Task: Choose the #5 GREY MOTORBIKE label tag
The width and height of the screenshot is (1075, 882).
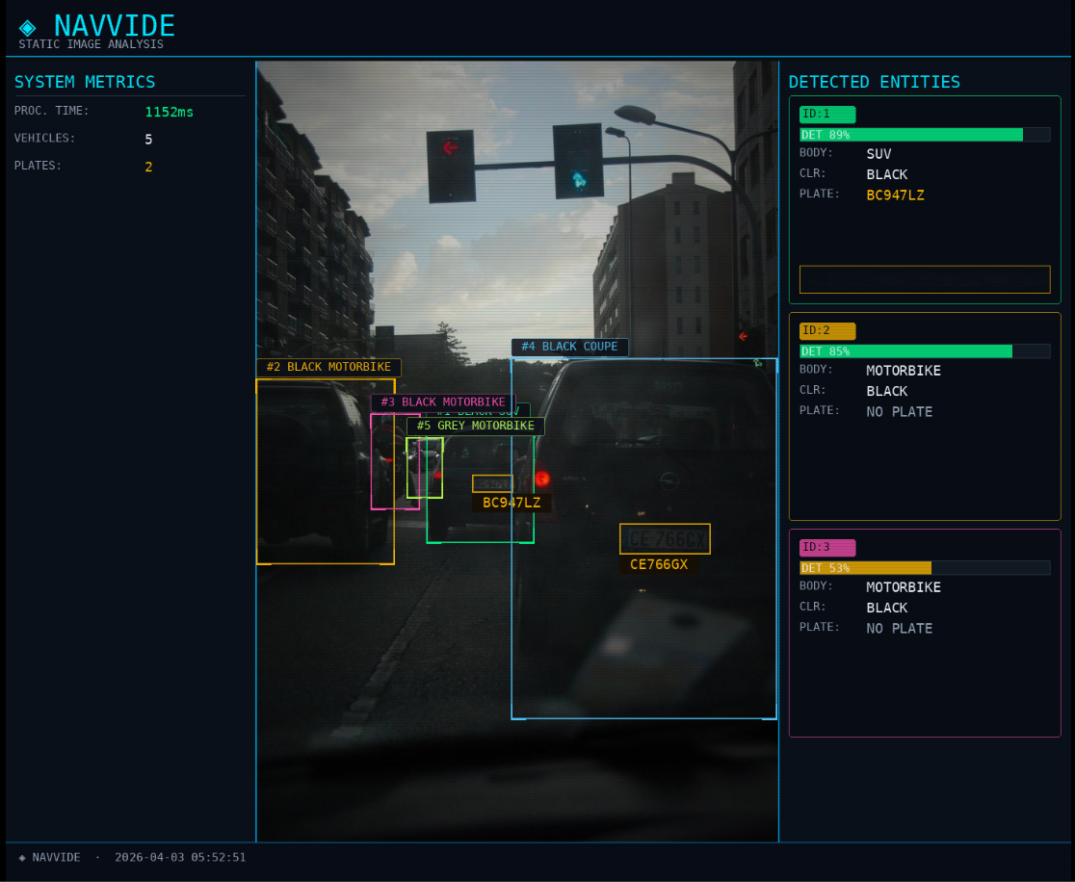Action: pos(475,426)
